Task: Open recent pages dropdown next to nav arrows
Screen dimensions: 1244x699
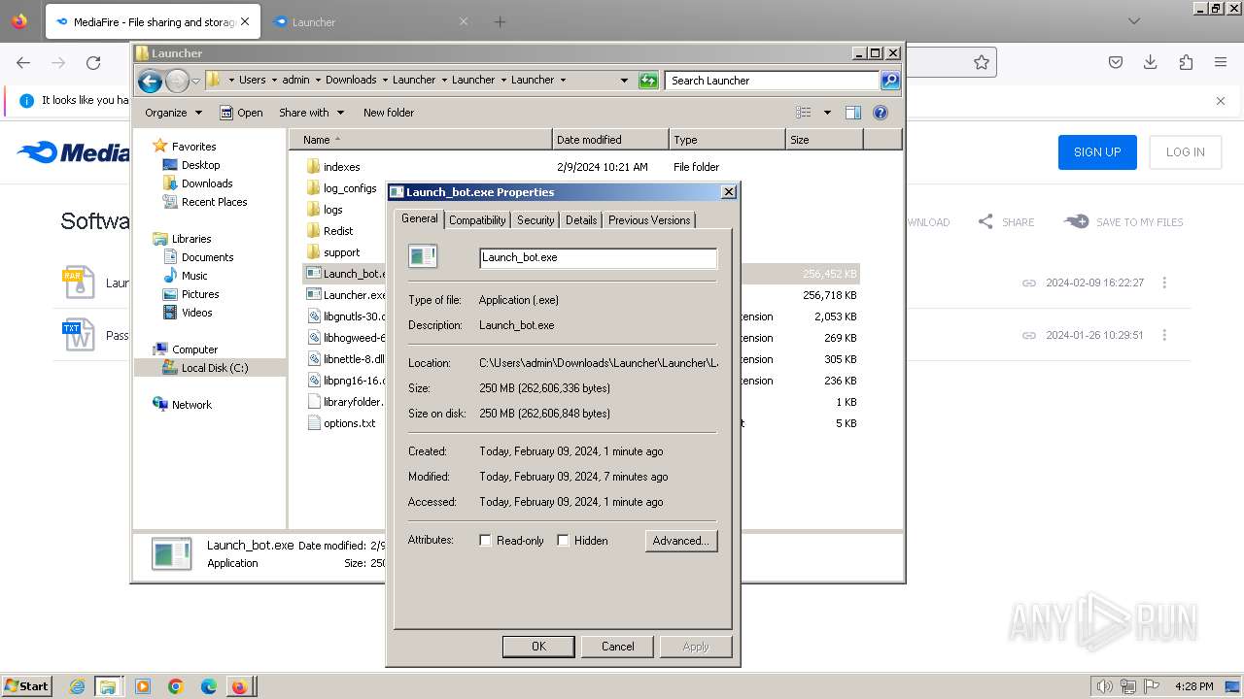Action: [x=195, y=81]
